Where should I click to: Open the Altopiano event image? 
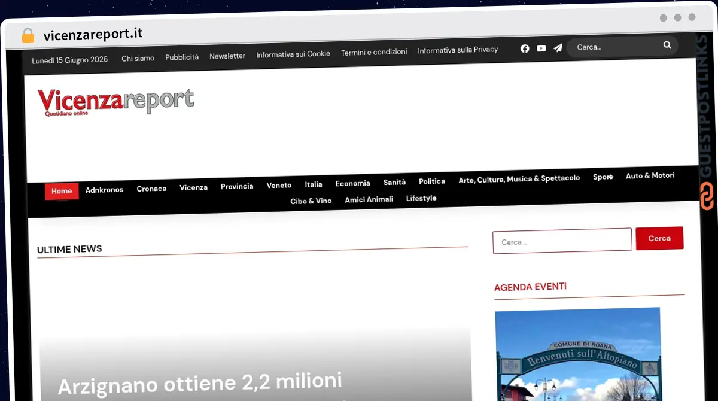(x=578, y=354)
